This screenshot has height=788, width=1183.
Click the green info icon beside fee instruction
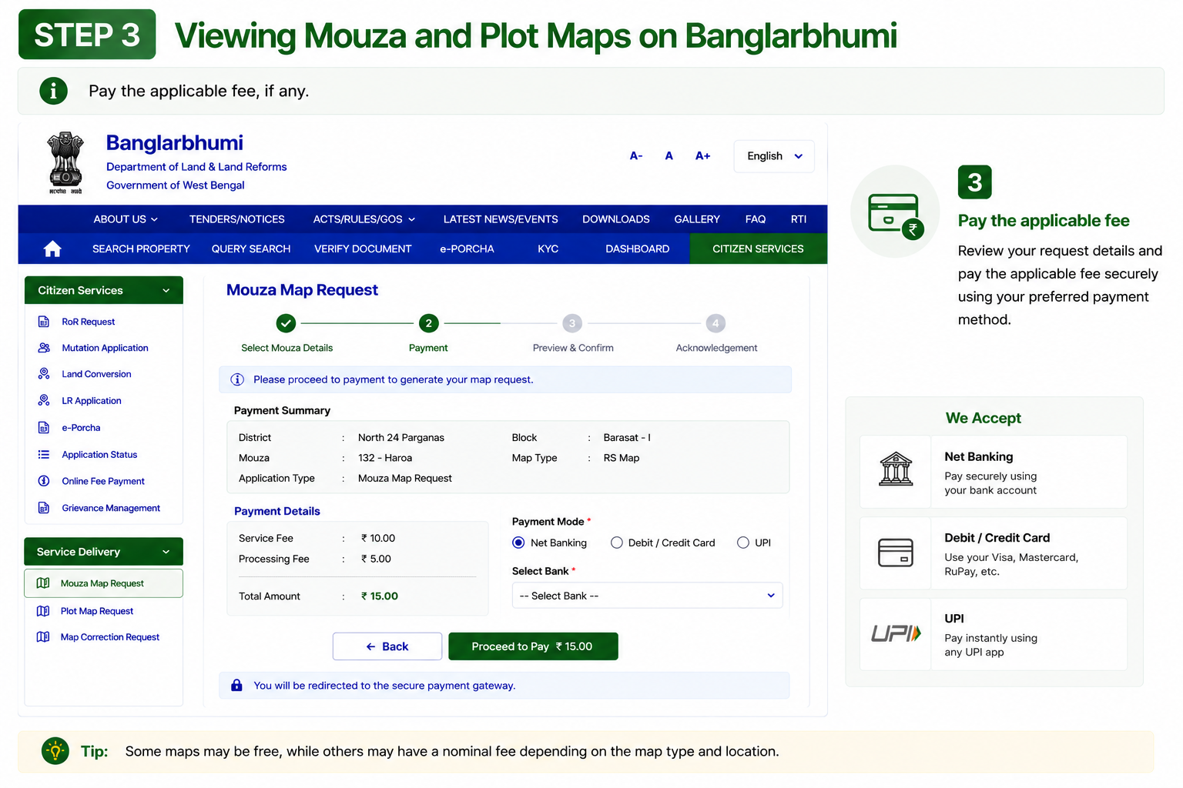coord(53,91)
